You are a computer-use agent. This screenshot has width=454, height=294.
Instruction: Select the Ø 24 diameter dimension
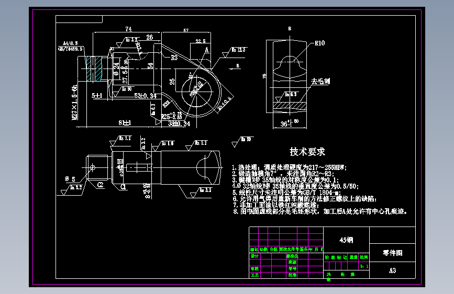point(116,70)
